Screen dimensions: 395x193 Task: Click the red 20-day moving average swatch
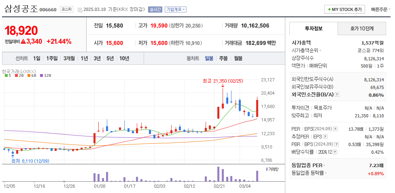pyautogui.click(x=16, y=75)
